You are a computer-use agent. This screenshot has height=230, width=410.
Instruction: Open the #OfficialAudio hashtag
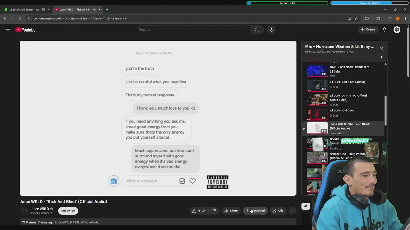90,222
